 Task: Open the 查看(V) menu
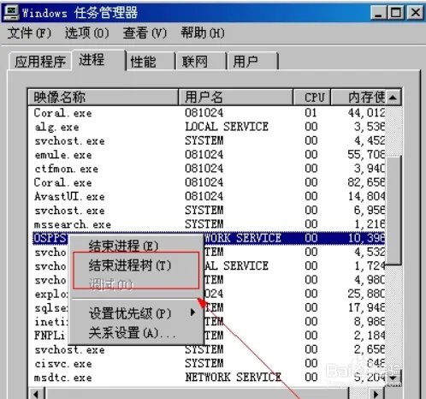(x=145, y=33)
